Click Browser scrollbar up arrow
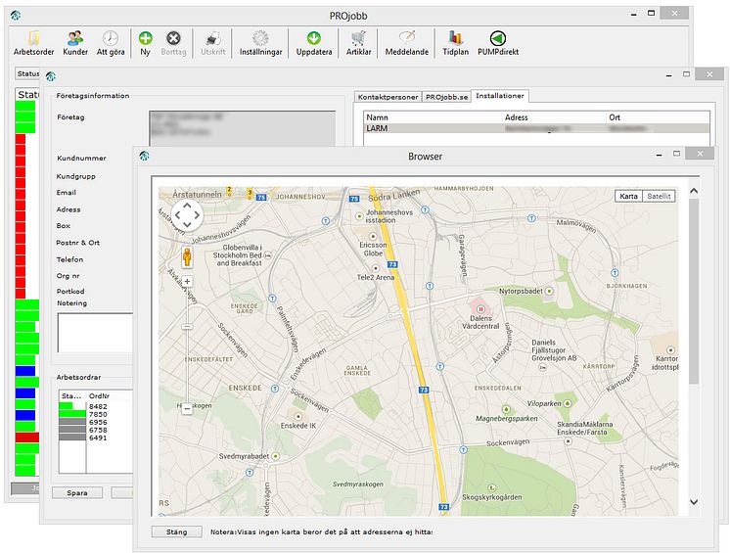730x553 pixels. tap(694, 191)
